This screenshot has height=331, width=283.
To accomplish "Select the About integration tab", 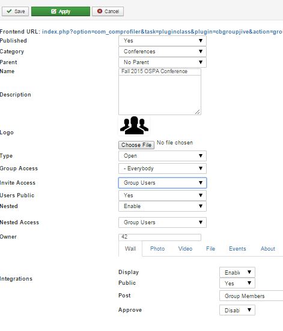I will click(x=268, y=249).
